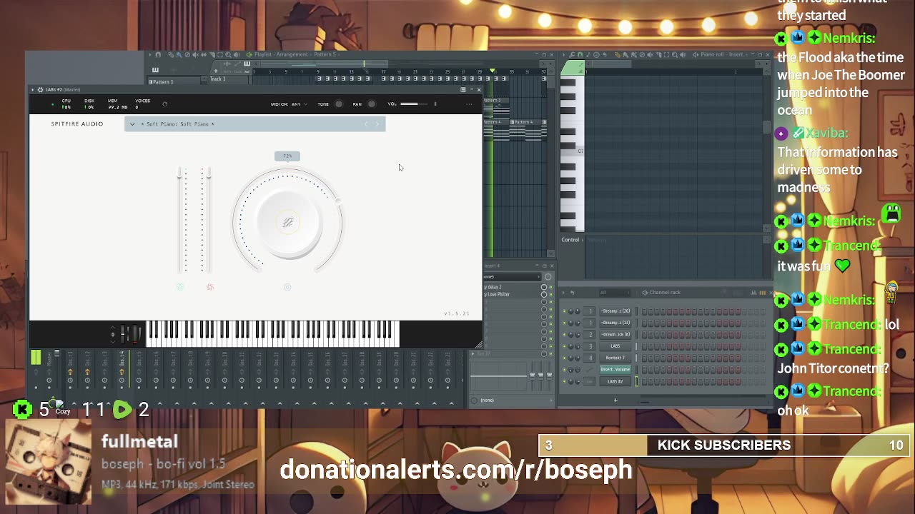Click the clock icon at mixer bottom
915x514 pixels.
pos(474,400)
